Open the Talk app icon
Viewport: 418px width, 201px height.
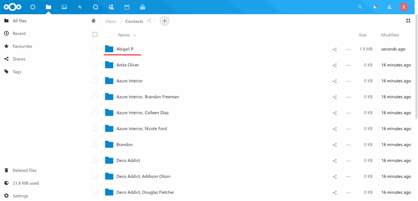pyautogui.click(x=95, y=7)
